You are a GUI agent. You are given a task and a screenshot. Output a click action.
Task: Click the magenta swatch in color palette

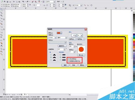coord(134,44)
